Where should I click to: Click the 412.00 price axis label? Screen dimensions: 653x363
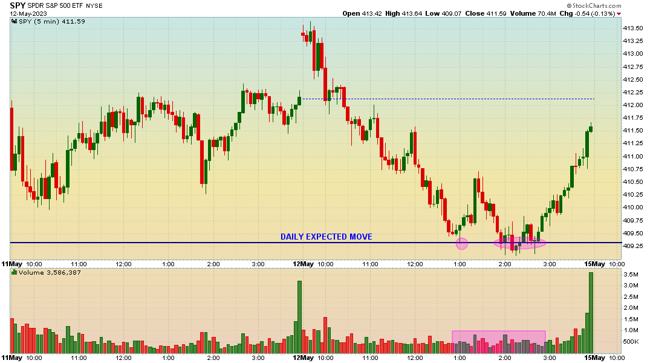pyautogui.click(x=633, y=105)
